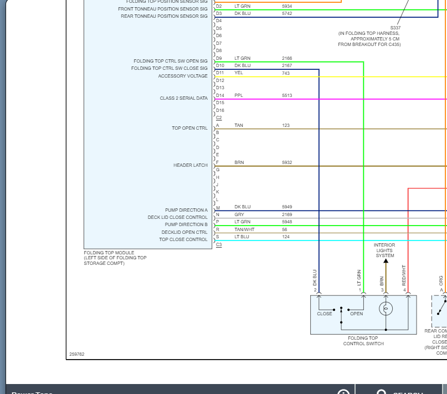Screen dimensions: 447x394
Task: Click the OPEN contact label in the switch
Action: pos(356,314)
